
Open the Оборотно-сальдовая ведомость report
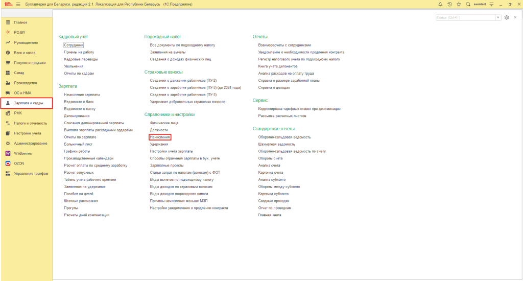click(x=284, y=137)
